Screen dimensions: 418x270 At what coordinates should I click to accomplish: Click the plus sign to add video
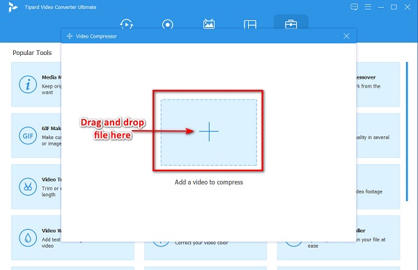209,132
